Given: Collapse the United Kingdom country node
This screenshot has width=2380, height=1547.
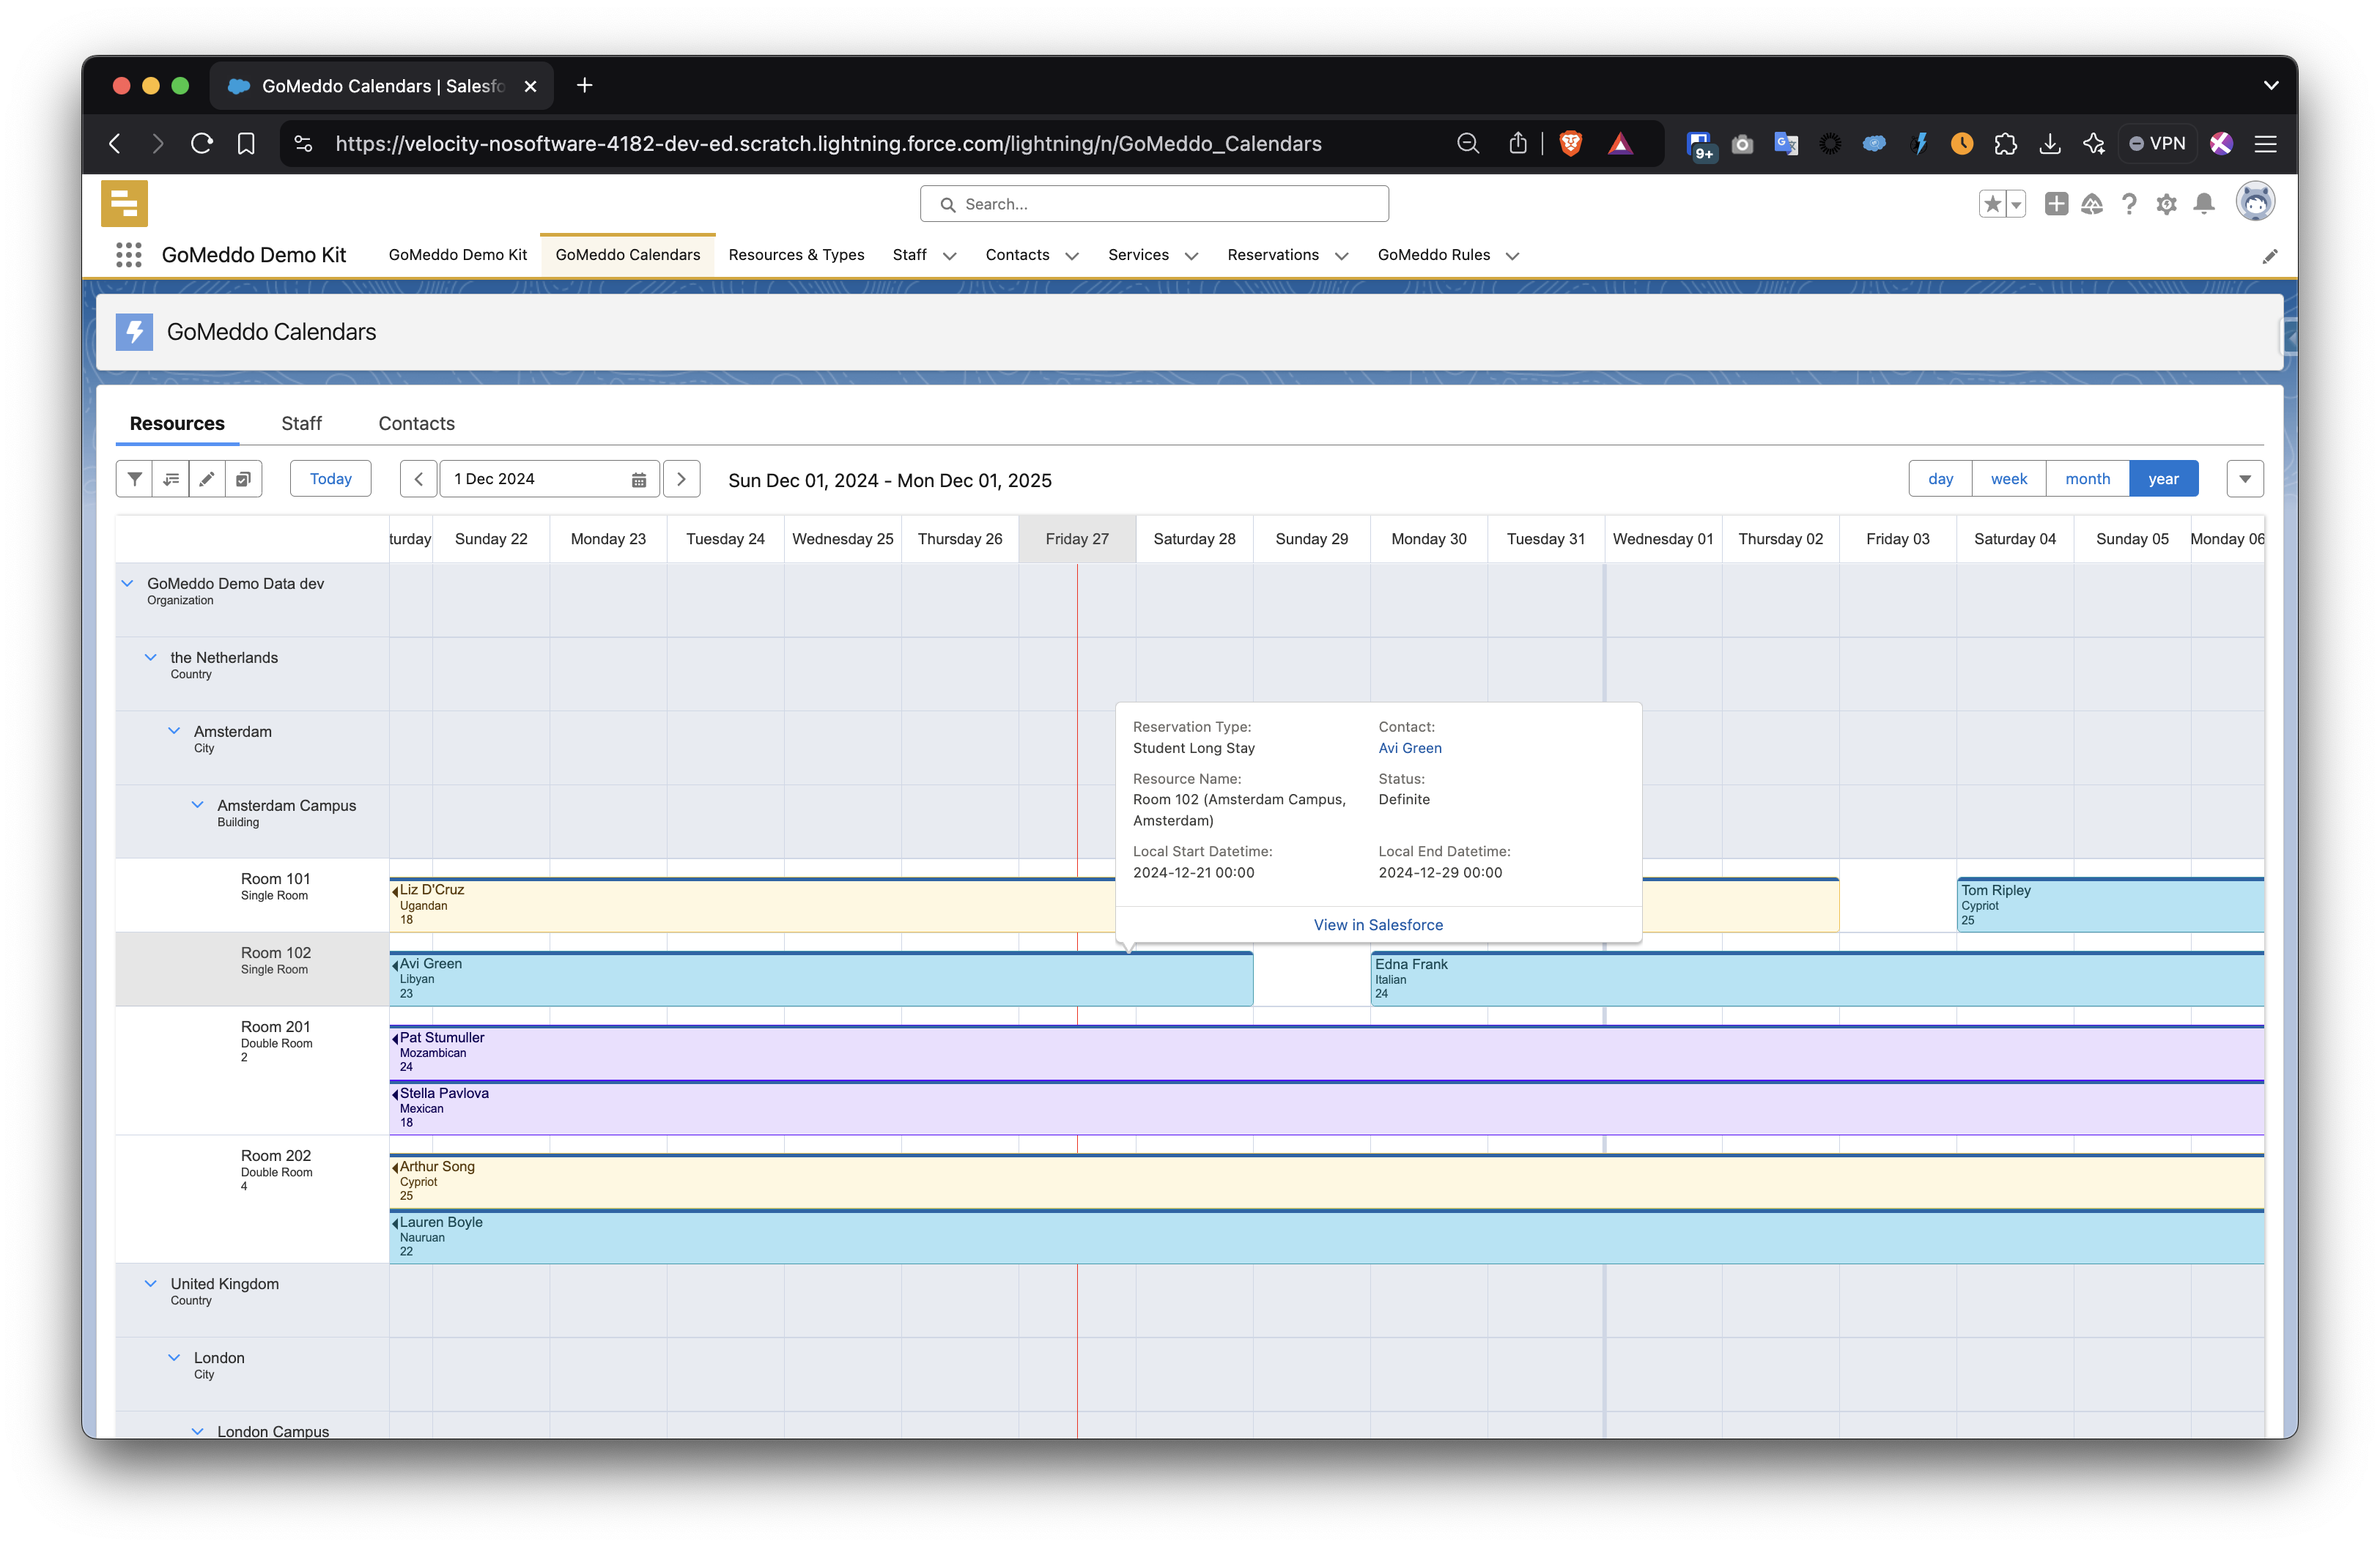Looking at the screenshot, I should pos(151,1283).
